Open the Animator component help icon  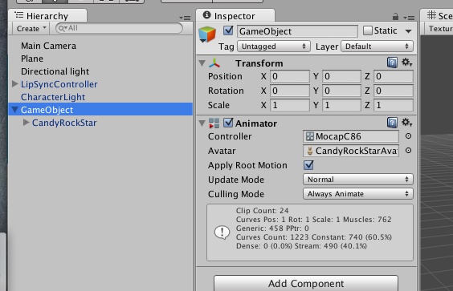[392, 123]
